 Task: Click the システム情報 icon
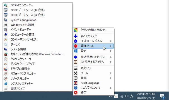6,49
